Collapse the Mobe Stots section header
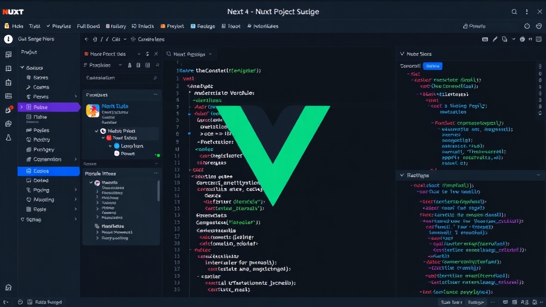 coord(402,54)
